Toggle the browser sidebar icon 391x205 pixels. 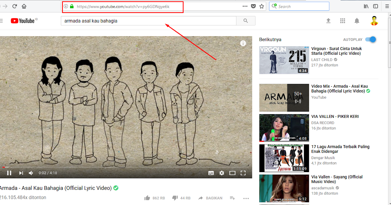point(376,6)
